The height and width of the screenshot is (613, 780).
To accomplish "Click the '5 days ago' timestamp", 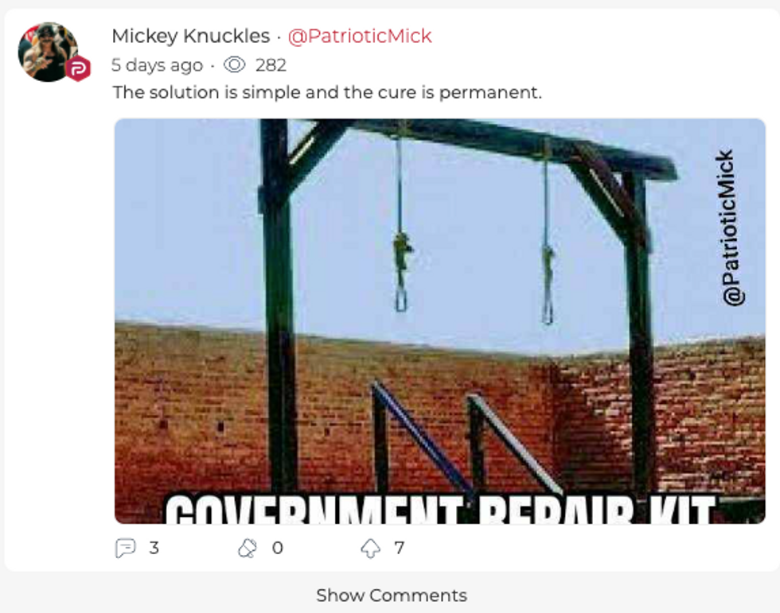I will (158, 65).
